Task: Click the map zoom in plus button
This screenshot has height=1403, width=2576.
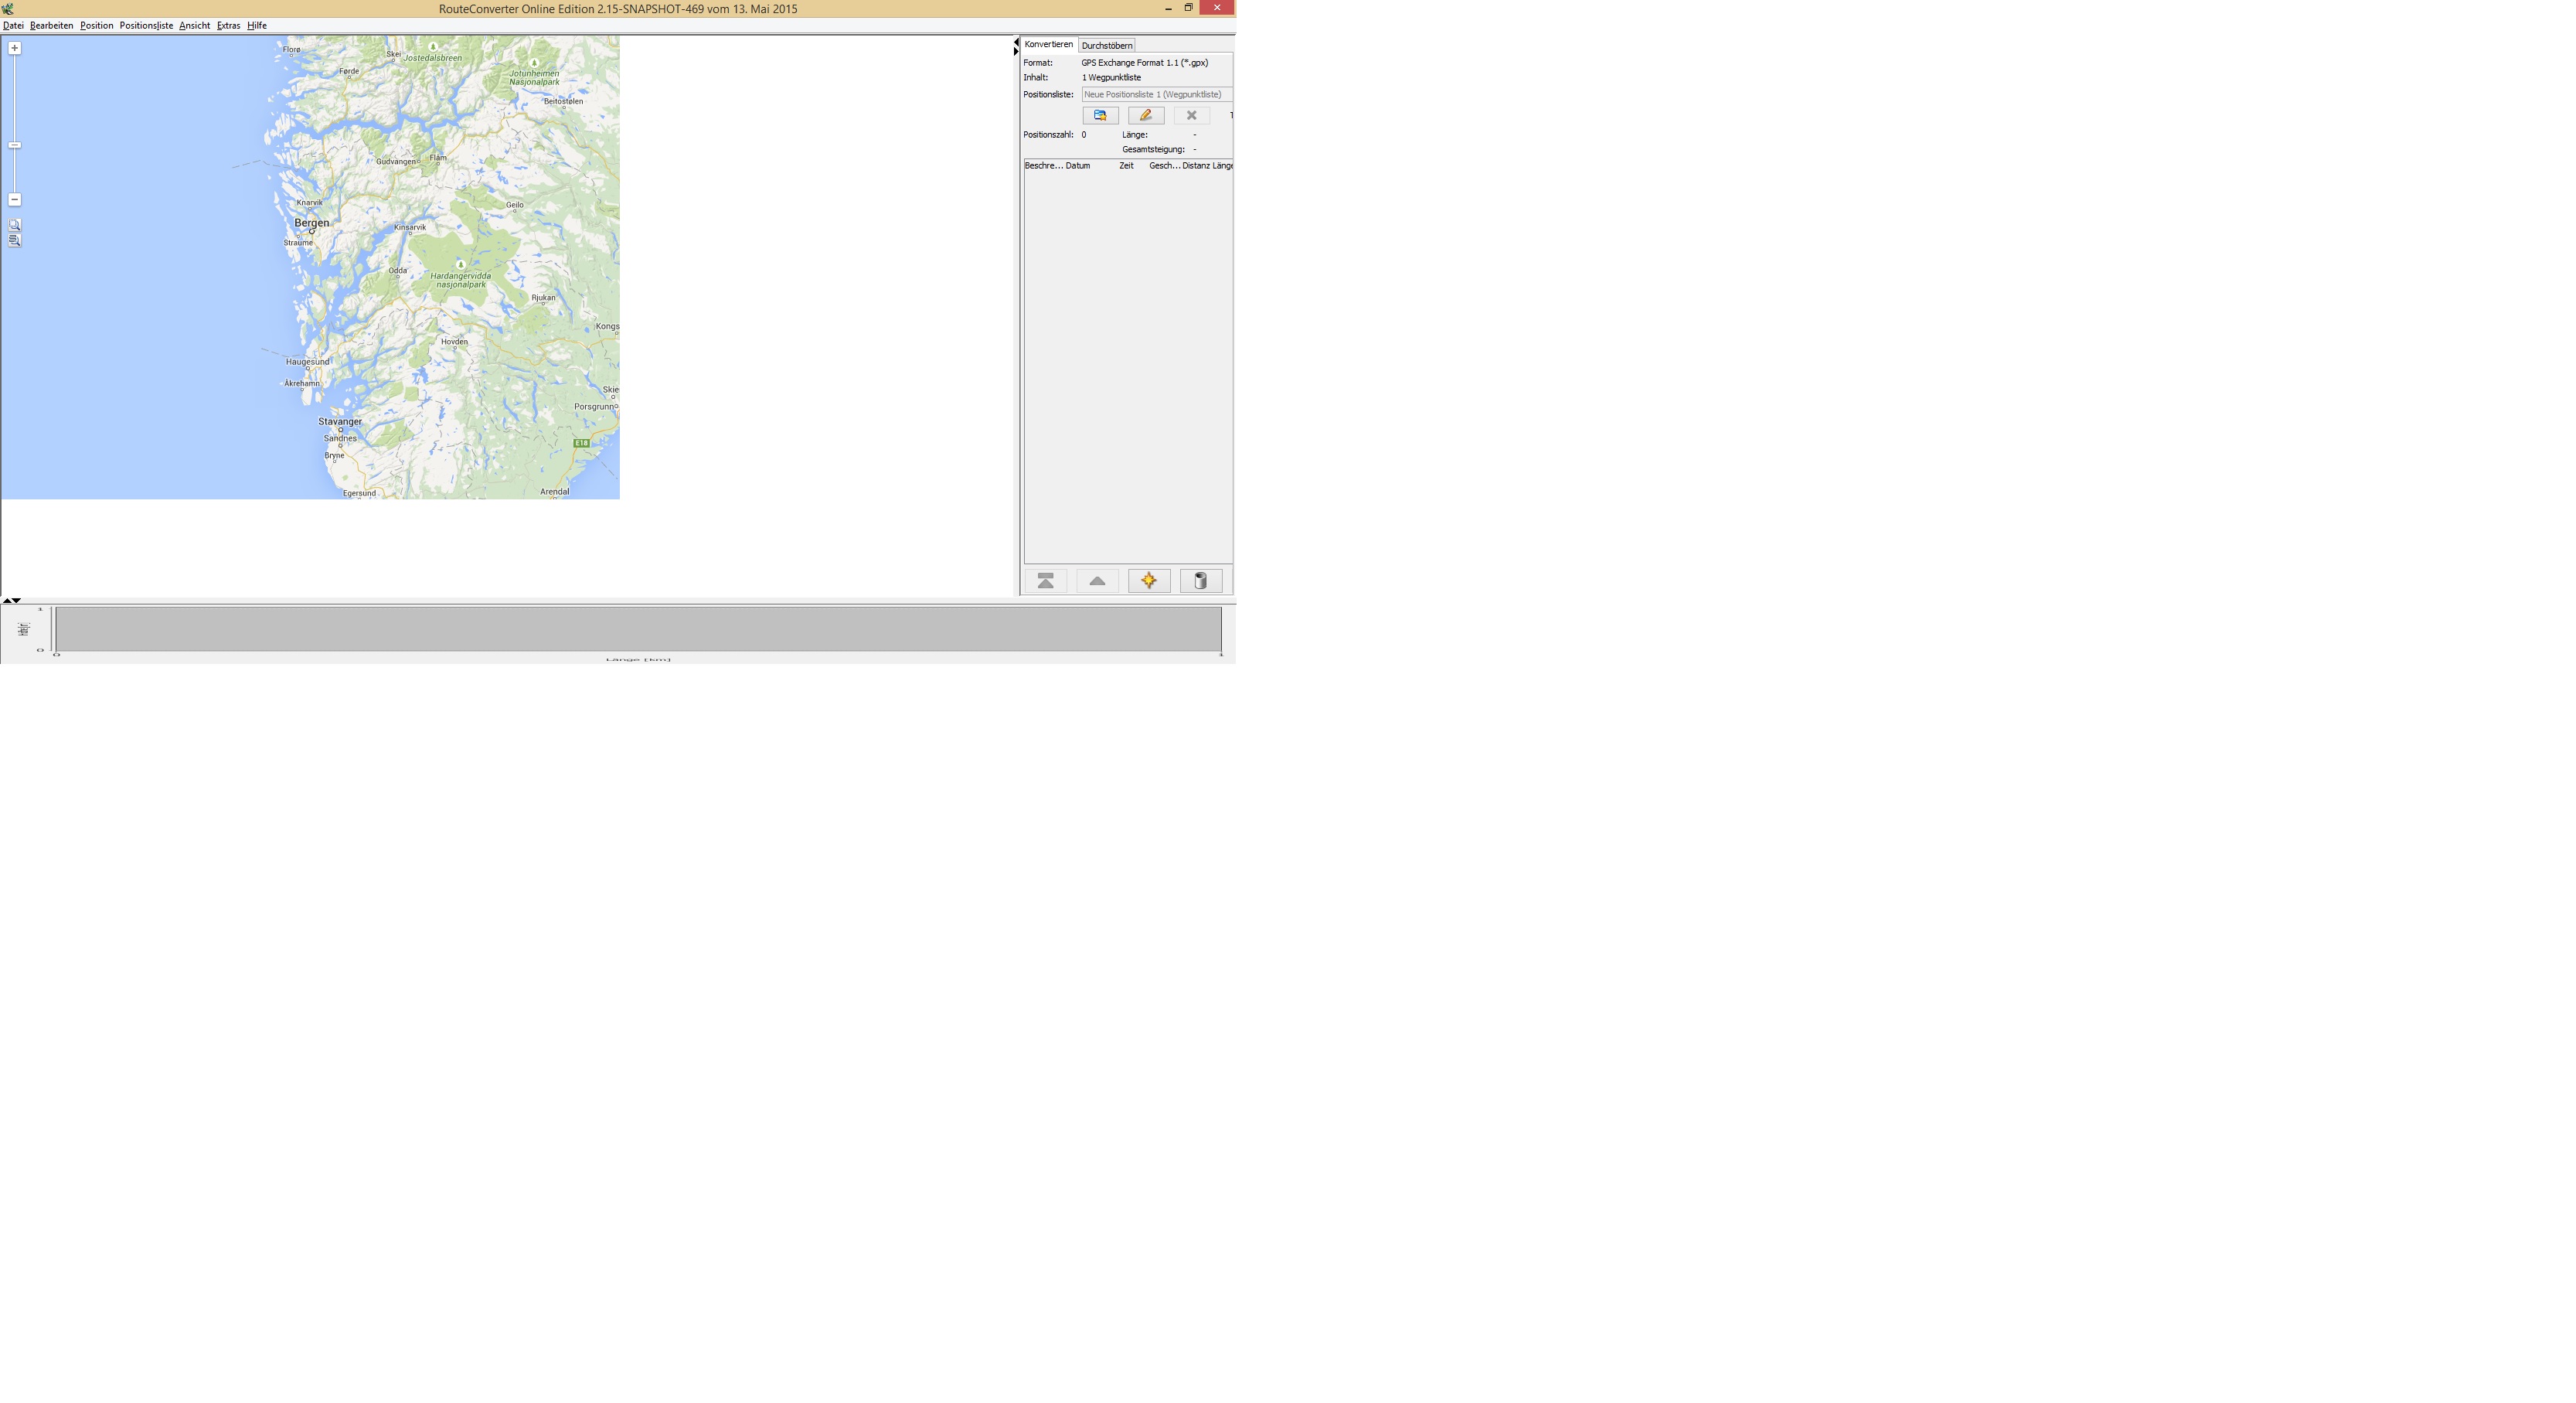Action: click(14, 48)
